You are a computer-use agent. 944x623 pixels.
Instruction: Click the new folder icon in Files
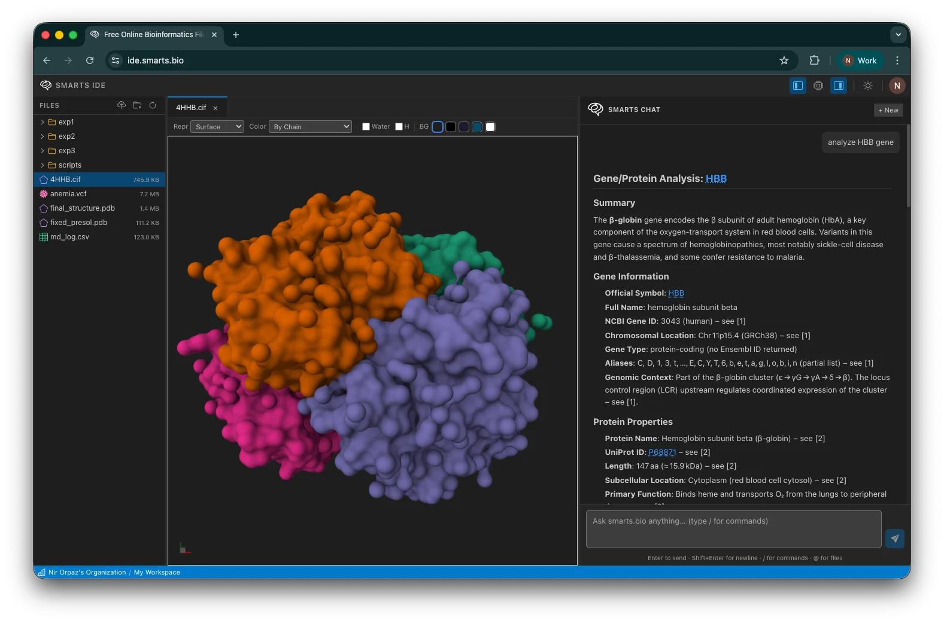click(137, 105)
